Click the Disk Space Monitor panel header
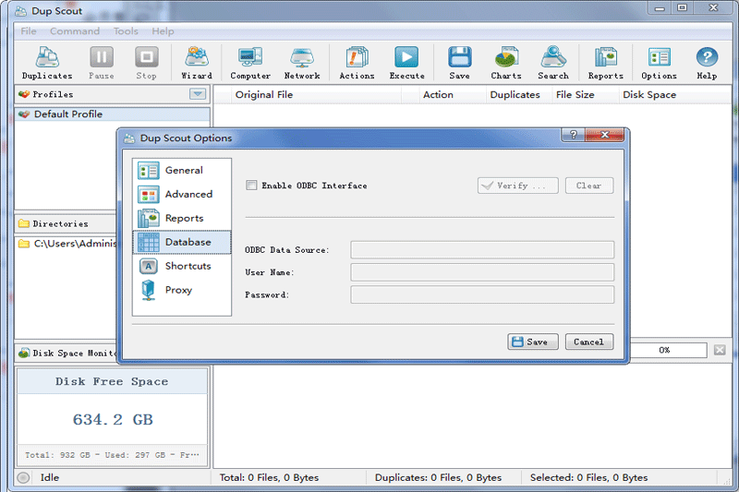The image size is (739, 492). pyautogui.click(x=67, y=354)
